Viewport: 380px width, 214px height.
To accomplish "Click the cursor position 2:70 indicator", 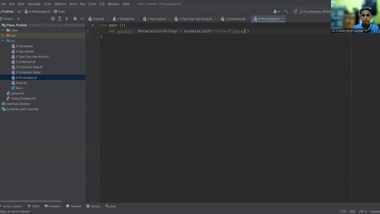I will (x=343, y=212).
